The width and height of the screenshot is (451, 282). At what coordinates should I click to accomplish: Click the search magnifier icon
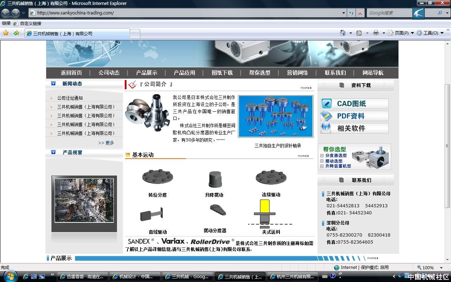point(440,13)
